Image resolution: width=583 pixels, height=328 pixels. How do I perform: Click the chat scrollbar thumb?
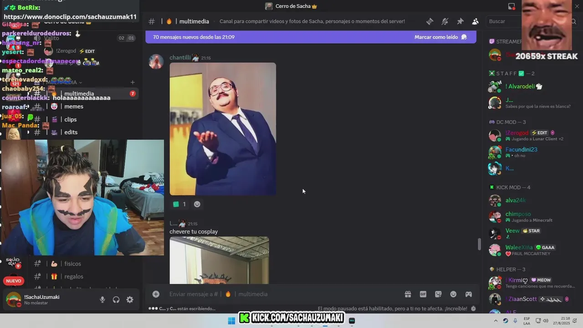tap(479, 244)
